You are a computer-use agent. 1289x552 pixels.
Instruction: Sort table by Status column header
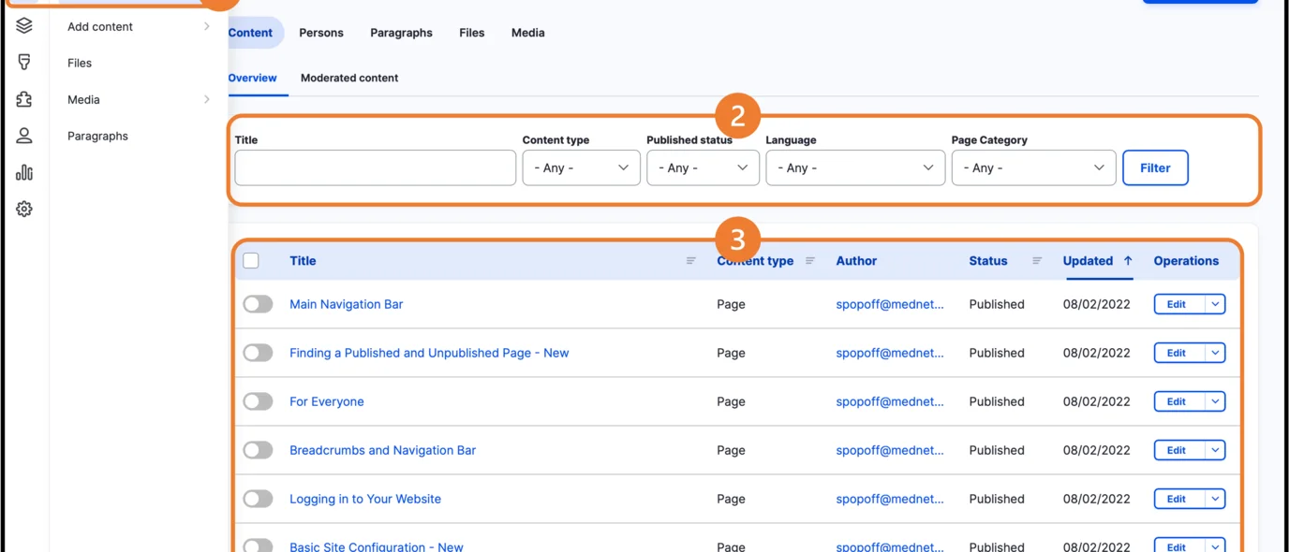tap(988, 261)
